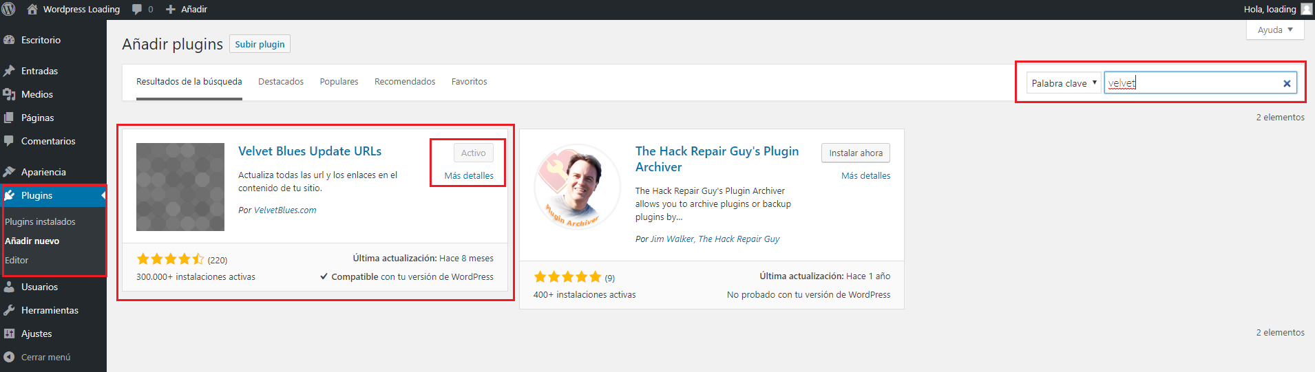1315x372 pixels.
Task: Click the Usuarios person icon
Action: click(x=10, y=287)
